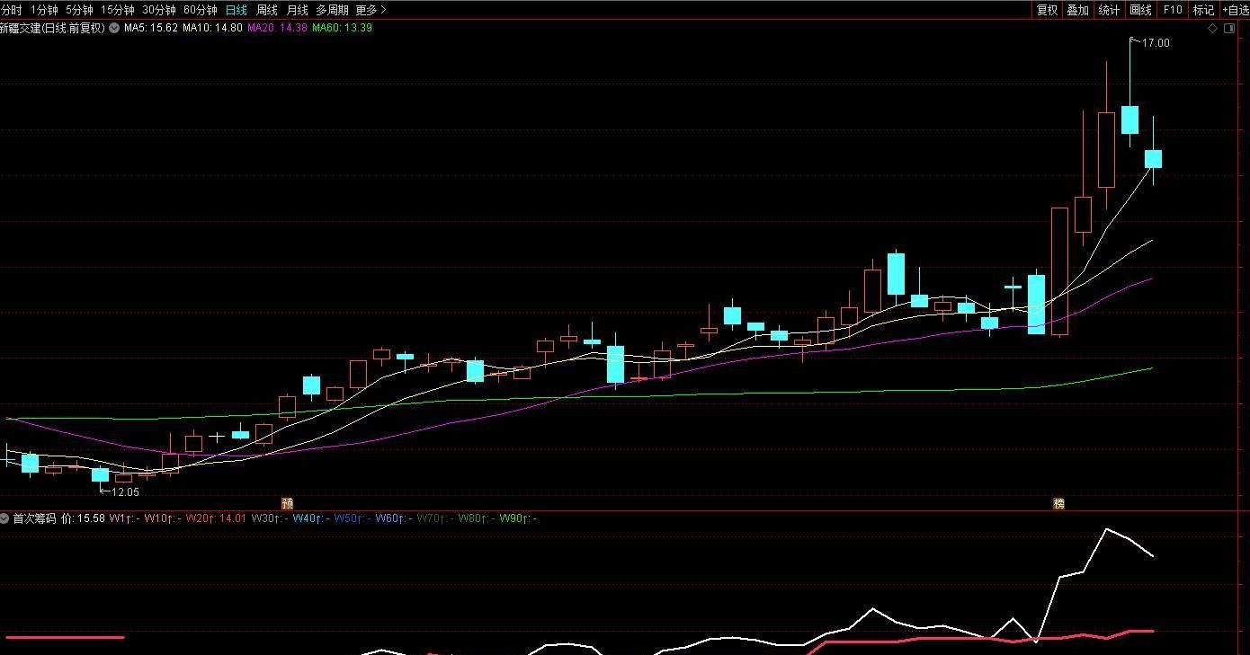Open dropdown arrow beside 新疆交建 title

coord(114,28)
